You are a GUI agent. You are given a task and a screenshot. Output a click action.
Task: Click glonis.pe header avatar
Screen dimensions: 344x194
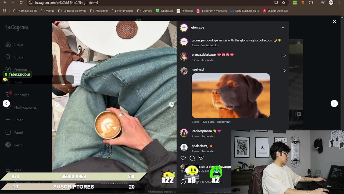pyautogui.click(x=184, y=27)
